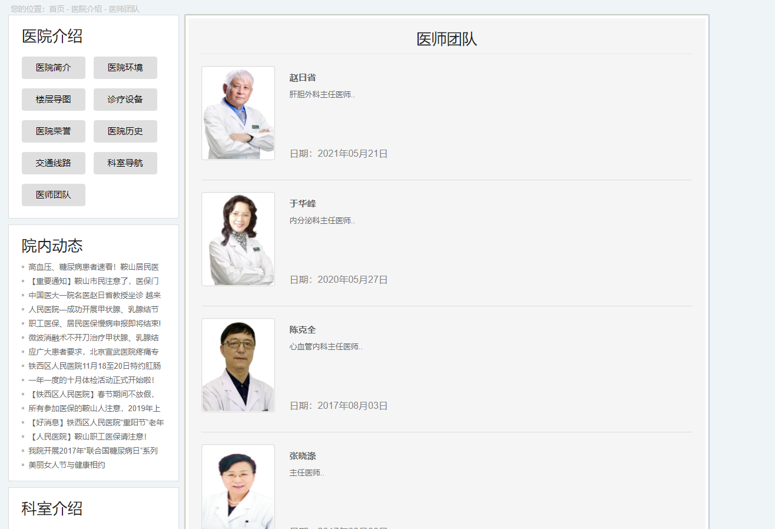Image resolution: width=775 pixels, height=529 pixels.
Task: Open news 我院开展2017年“联合国糖尿病日”
Action: tap(93, 451)
